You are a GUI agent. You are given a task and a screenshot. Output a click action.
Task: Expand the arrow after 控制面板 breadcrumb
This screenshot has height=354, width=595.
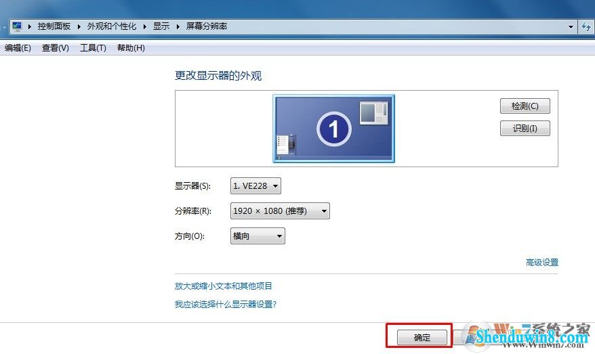point(79,26)
